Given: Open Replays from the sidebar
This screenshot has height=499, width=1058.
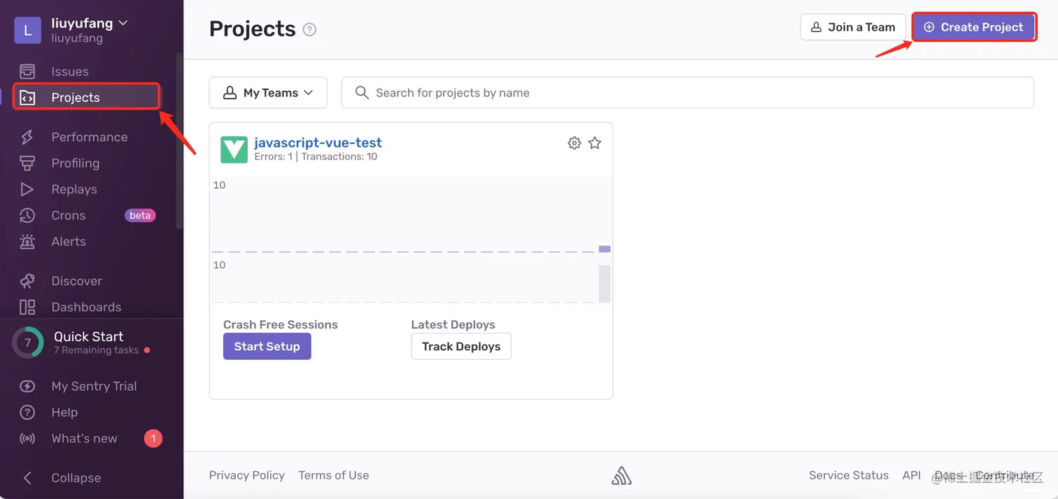Looking at the screenshot, I should click(73, 189).
